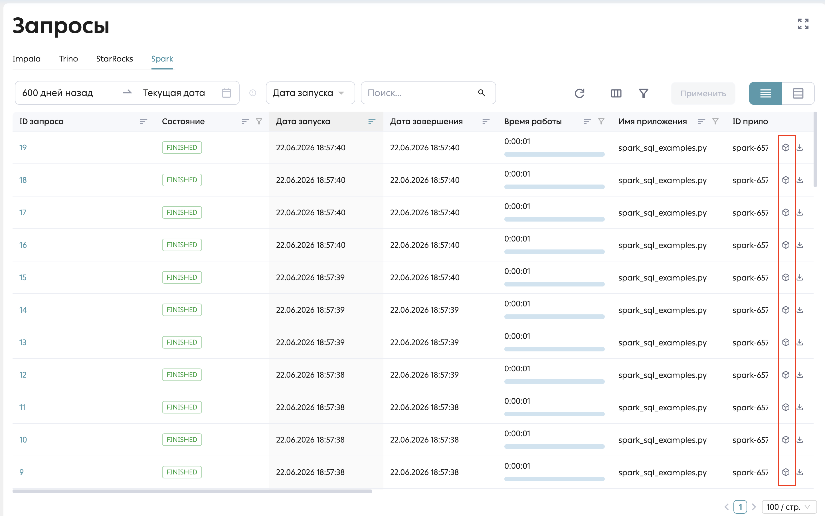Click the info icon beside date range
This screenshot has width=825, height=516.
pos(253,93)
